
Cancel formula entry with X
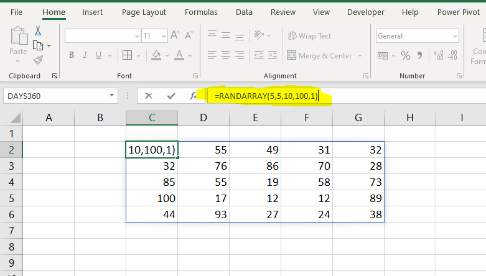click(x=149, y=96)
